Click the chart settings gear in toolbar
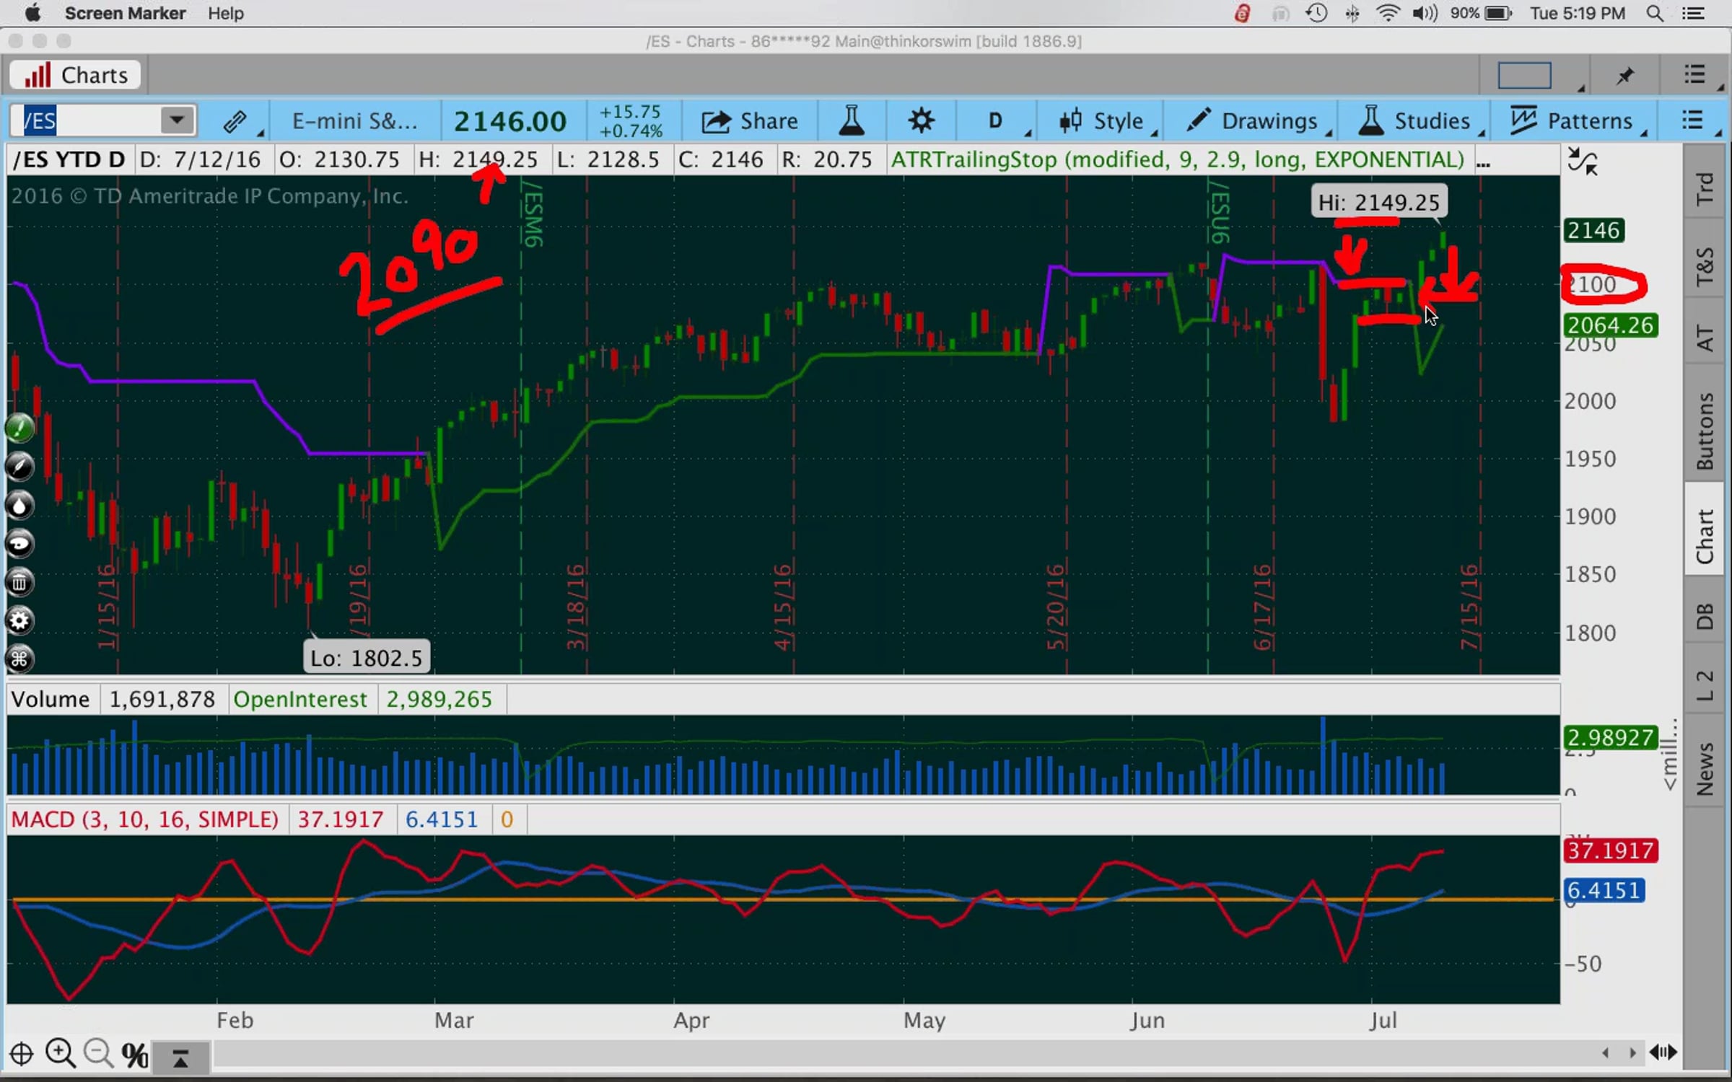 coord(921,120)
